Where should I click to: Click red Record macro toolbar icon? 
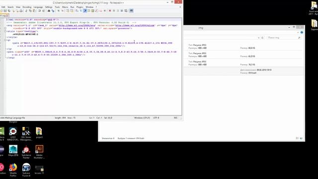coord(110,10)
